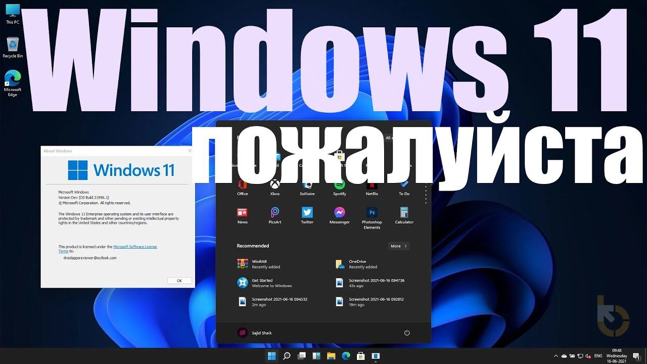Screen dimensions: 647x364
Task: Click the "droidappsreviewer@outlook.com" licensee text
Action: (90, 258)
